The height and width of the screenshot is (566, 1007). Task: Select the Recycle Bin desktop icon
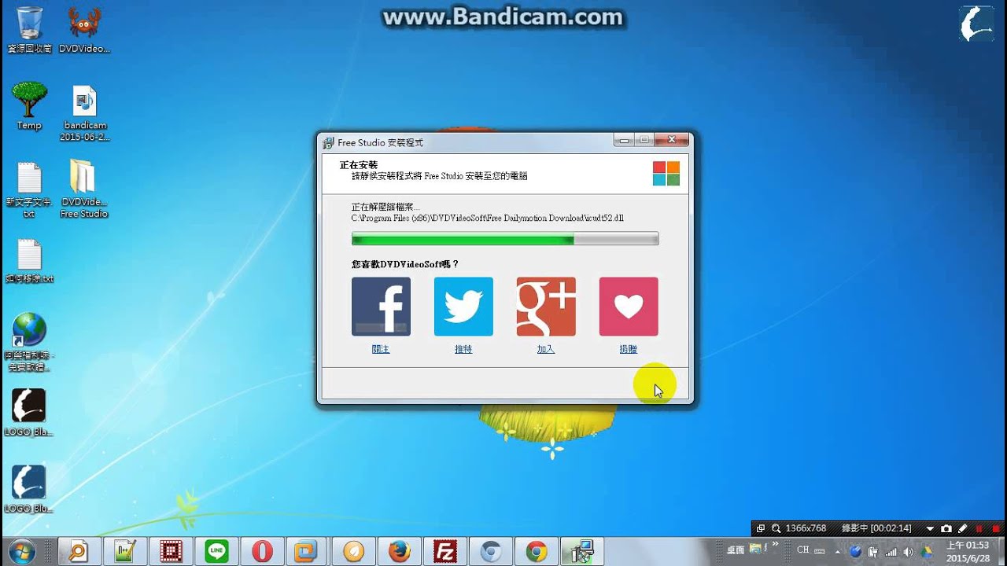point(29,29)
